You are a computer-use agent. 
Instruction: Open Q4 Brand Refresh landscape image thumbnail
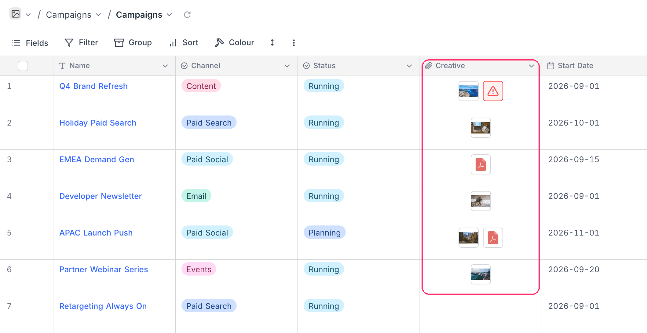click(x=469, y=91)
